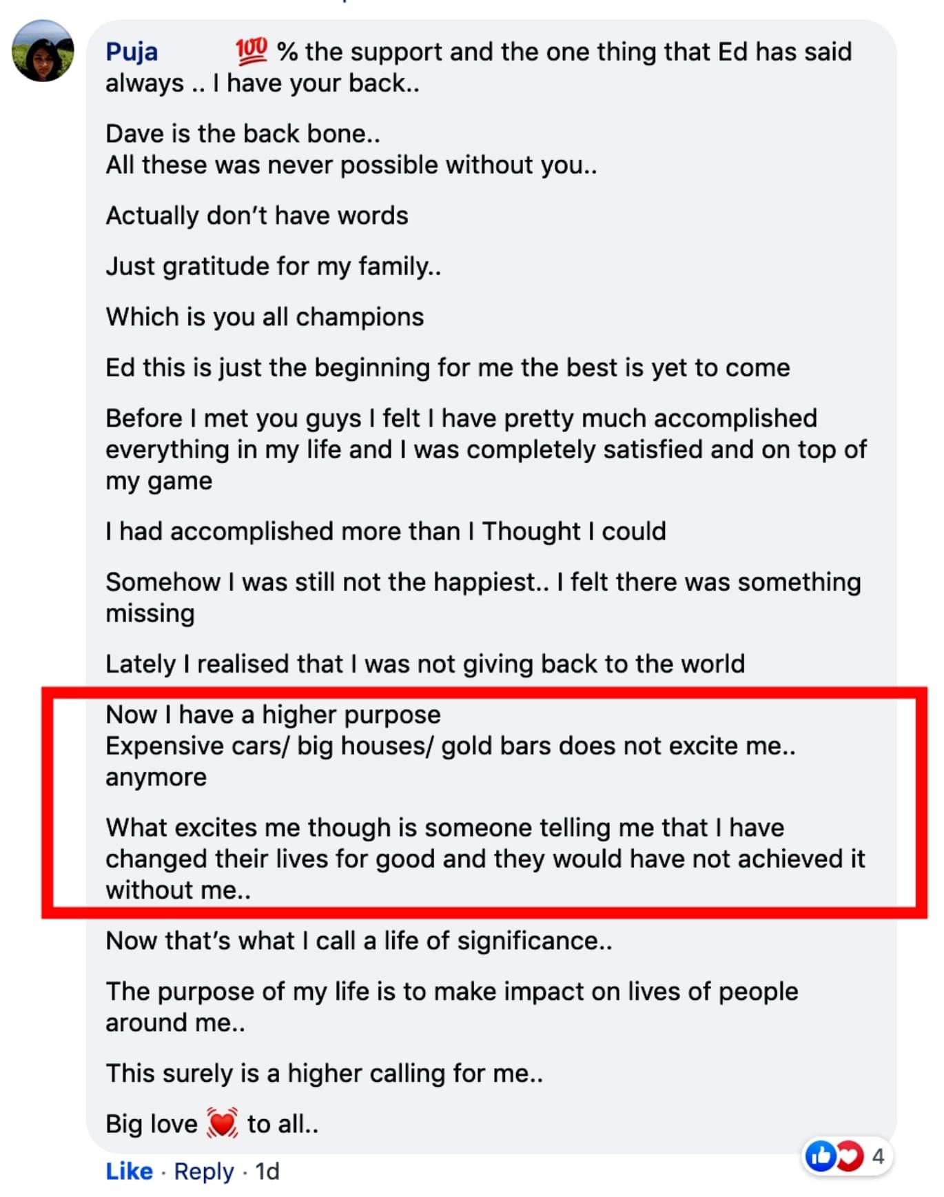Click the line 'Just gratitude for my family..'
The height and width of the screenshot is (1197, 944).
coord(274,266)
